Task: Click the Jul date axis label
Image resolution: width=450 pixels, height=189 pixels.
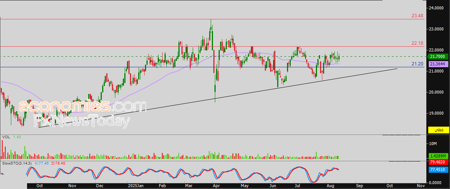Action: click(x=297, y=186)
